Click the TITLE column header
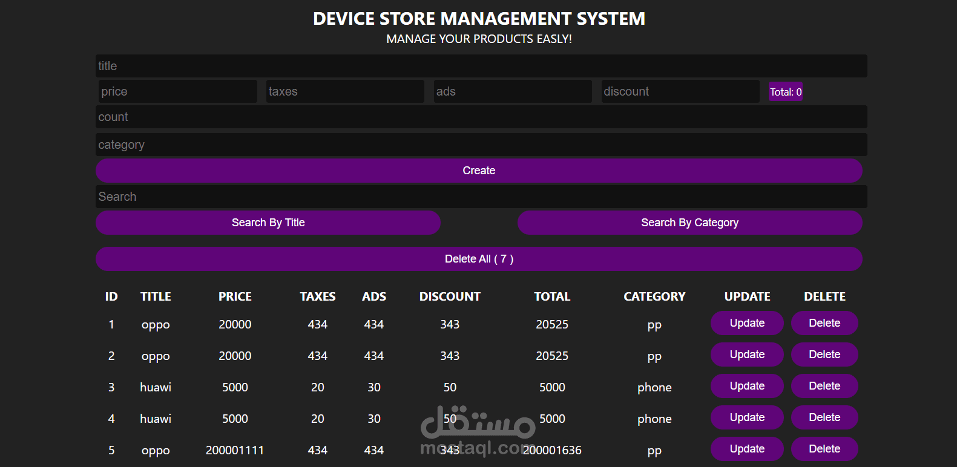 click(x=156, y=296)
